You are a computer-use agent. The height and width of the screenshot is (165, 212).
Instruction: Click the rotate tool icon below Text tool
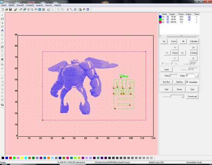pos(2,35)
